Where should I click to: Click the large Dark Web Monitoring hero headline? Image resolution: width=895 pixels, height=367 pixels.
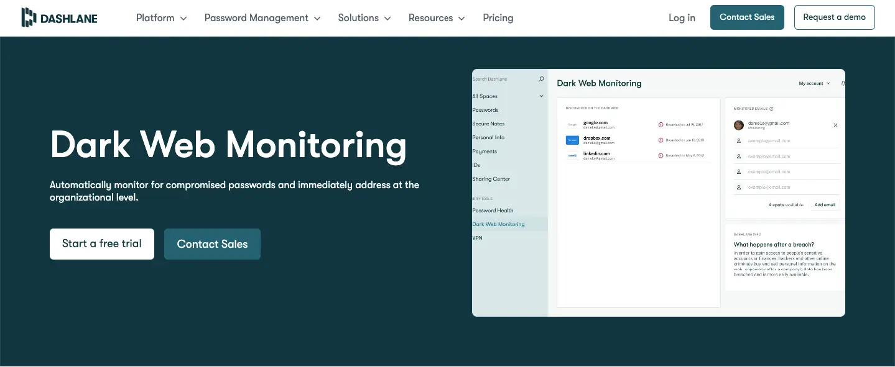click(228, 145)
